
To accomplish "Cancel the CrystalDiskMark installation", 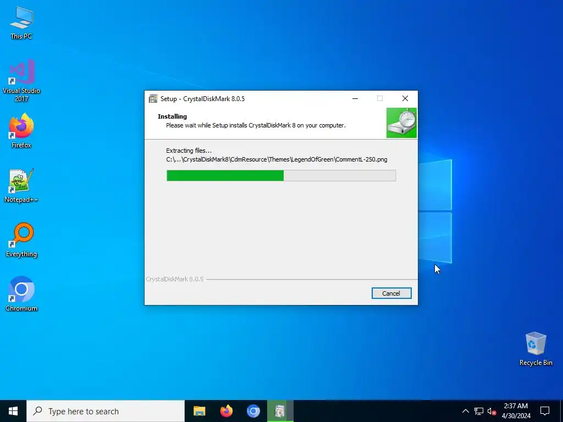I will [x=391, y=293].
